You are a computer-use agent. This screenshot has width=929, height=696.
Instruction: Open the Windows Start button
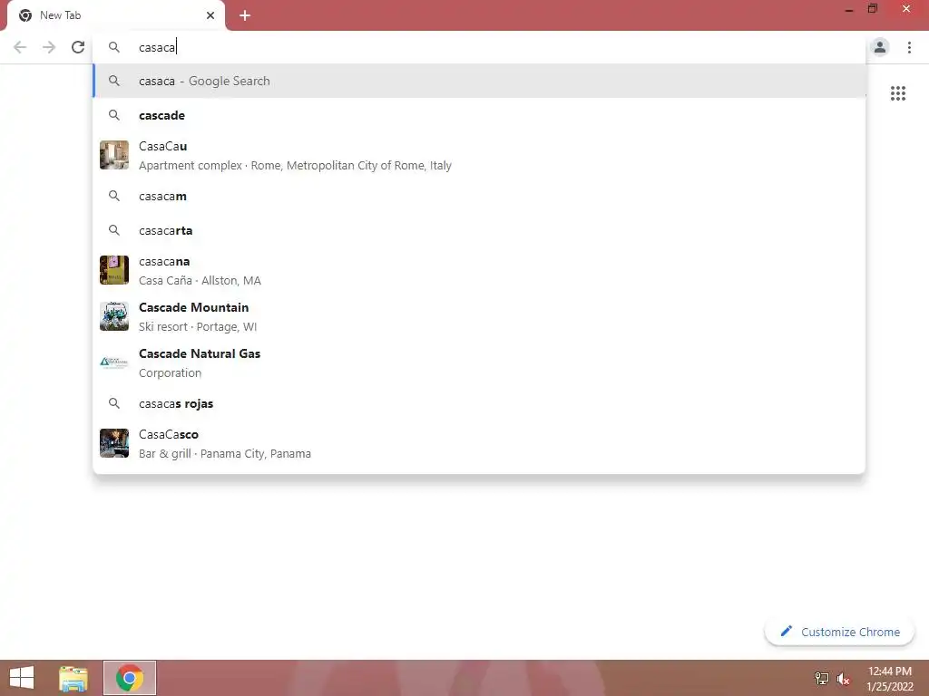pos(22,678)
